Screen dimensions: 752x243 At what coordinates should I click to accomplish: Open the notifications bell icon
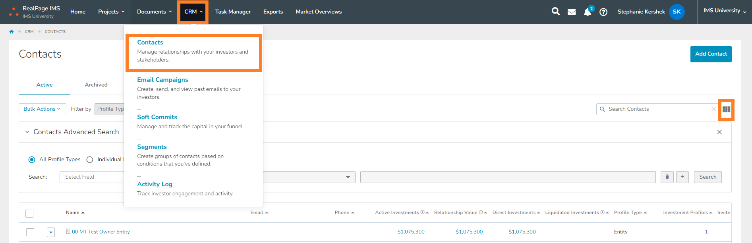(x=588, y=12)
